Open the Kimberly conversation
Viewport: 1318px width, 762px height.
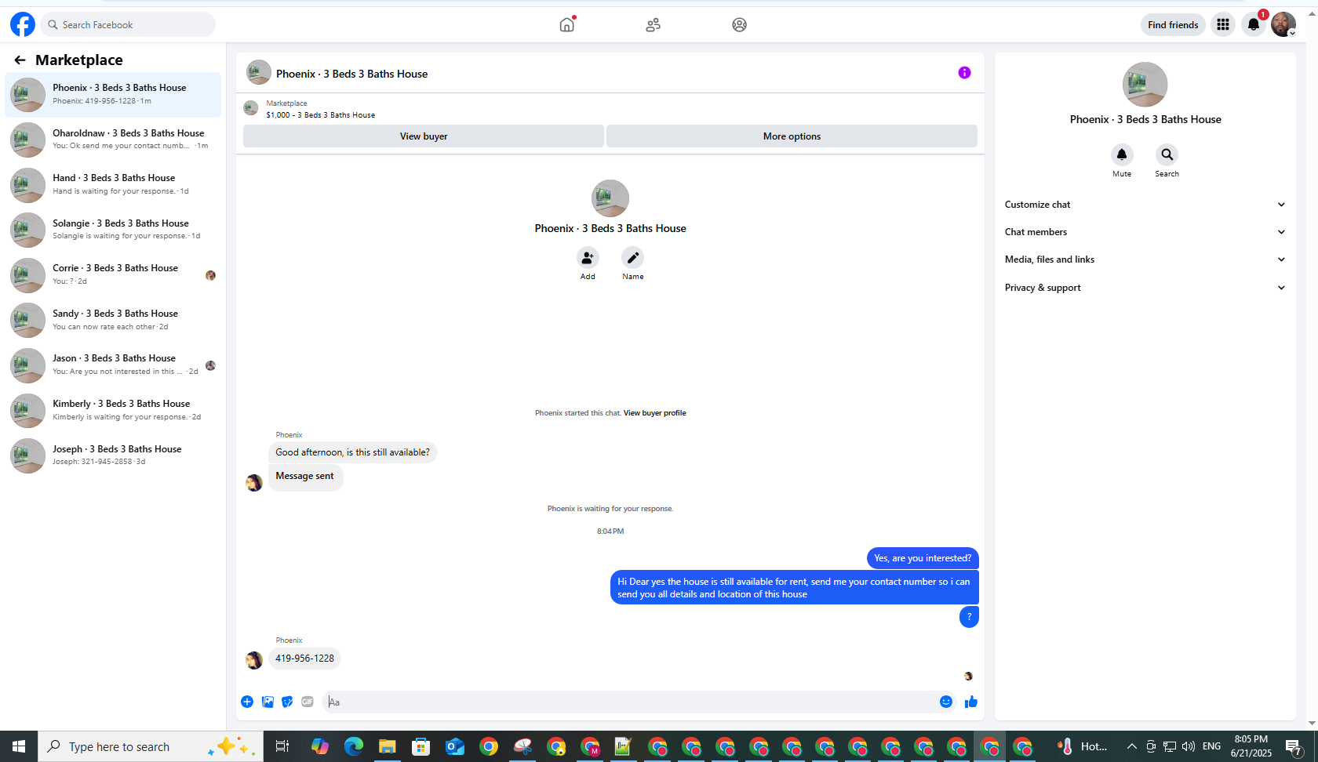click(x=113, y=410)
